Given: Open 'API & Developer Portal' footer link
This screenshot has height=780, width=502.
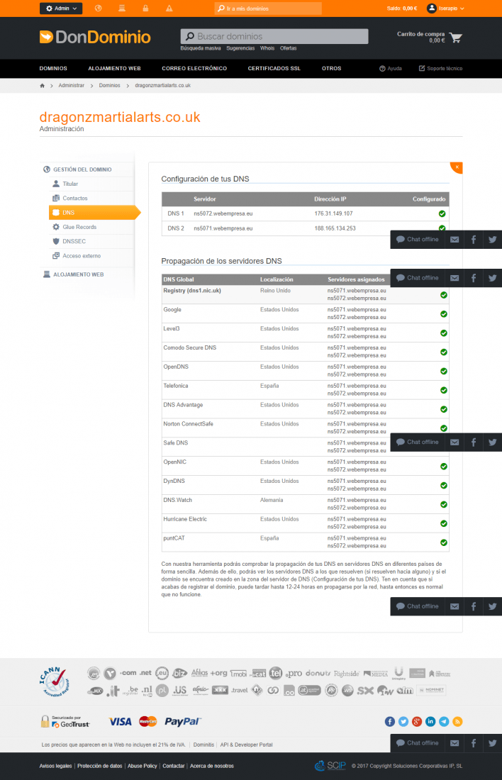Looking at the screenshot, I should point(246,745).
